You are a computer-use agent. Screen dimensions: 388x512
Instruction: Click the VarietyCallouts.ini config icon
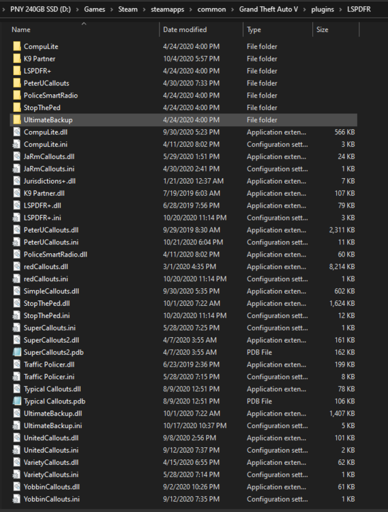click(x=16, y=474)
